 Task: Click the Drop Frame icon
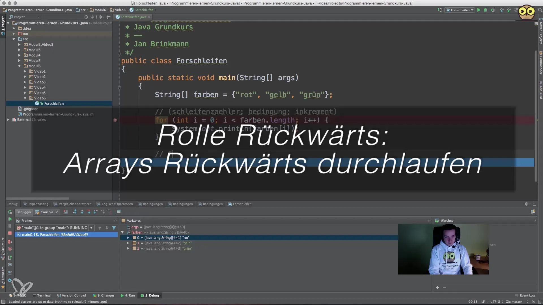coord(103,212)
